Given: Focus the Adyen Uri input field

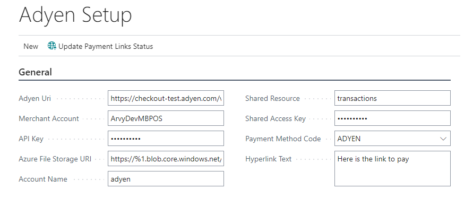Looking at the screenshot, I should [x=165, y=98].
